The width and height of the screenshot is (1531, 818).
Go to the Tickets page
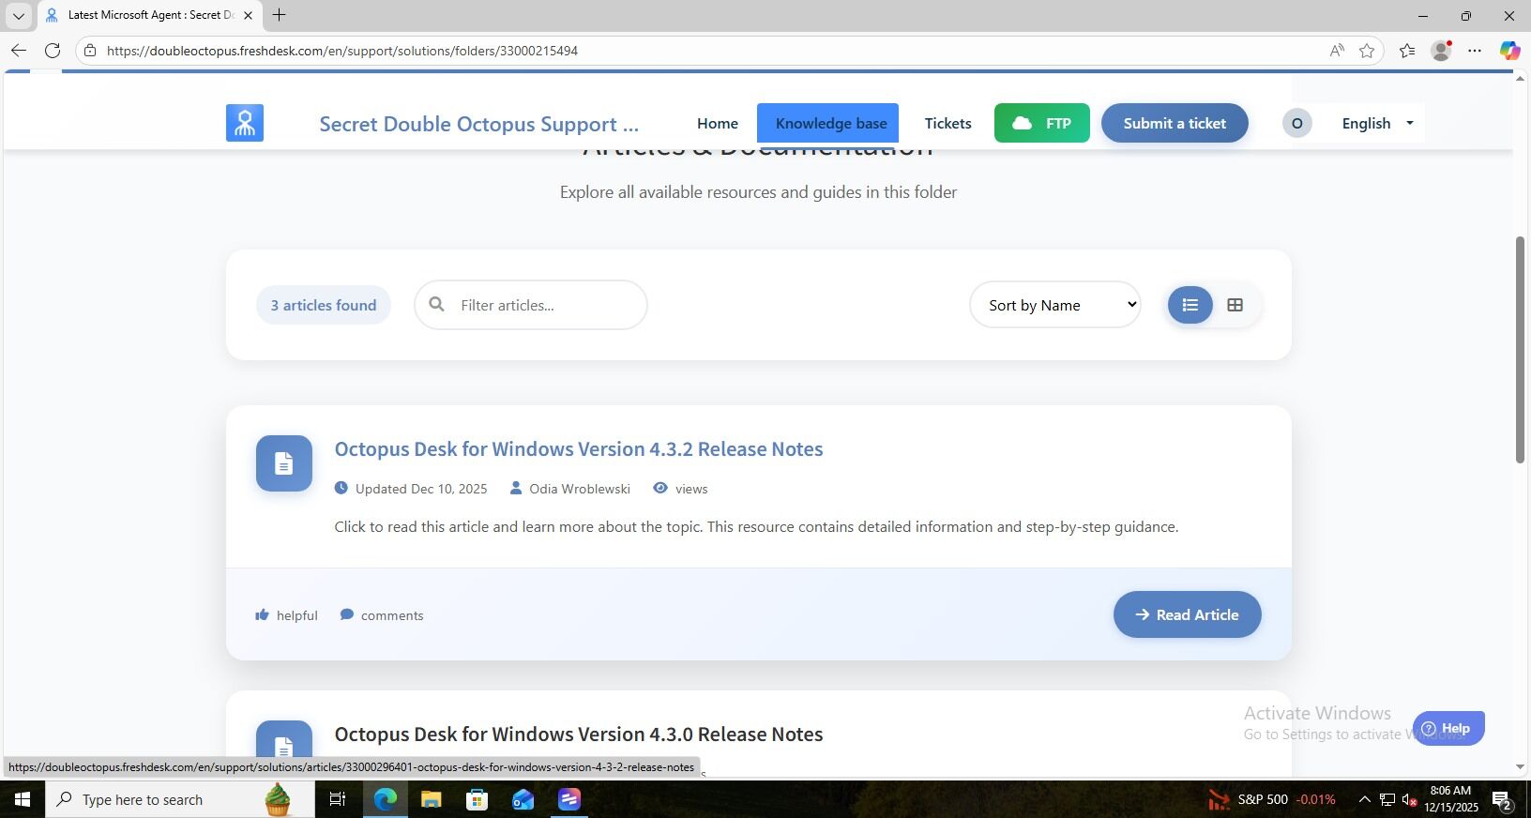(947, 123)
